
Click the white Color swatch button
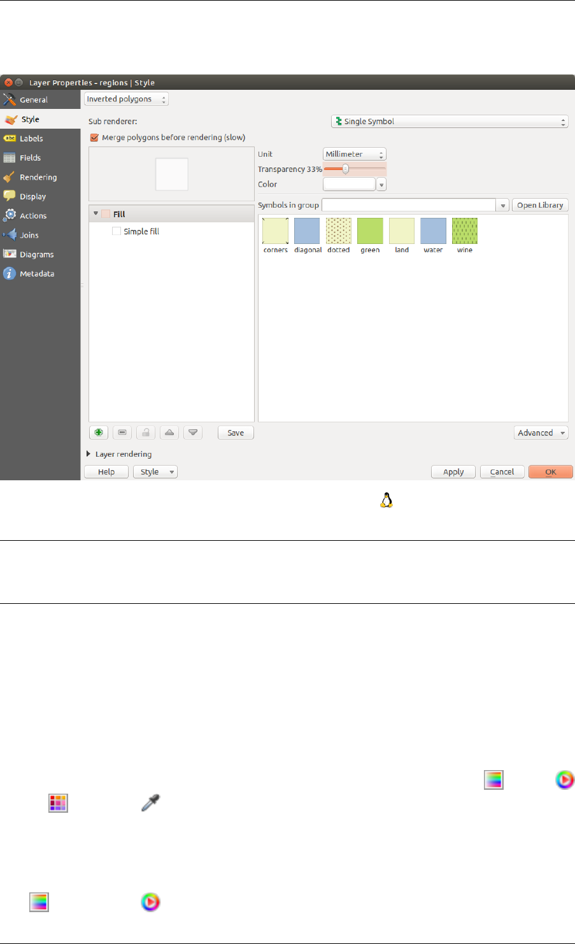[x=349, y=184]
